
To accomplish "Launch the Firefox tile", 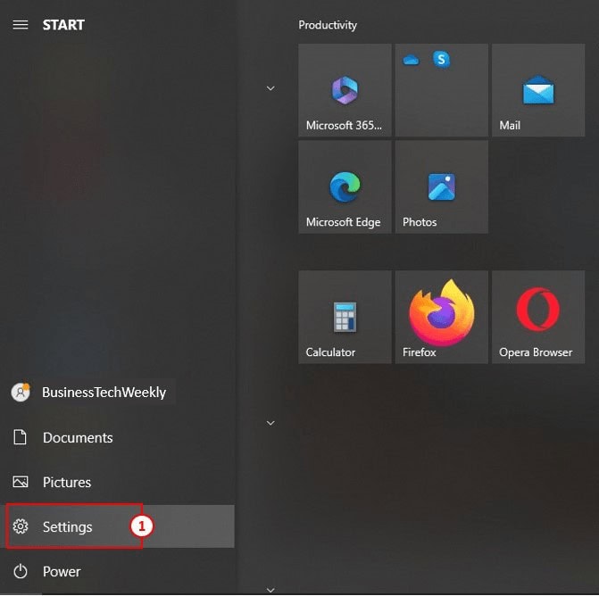I will click(441, 317).
